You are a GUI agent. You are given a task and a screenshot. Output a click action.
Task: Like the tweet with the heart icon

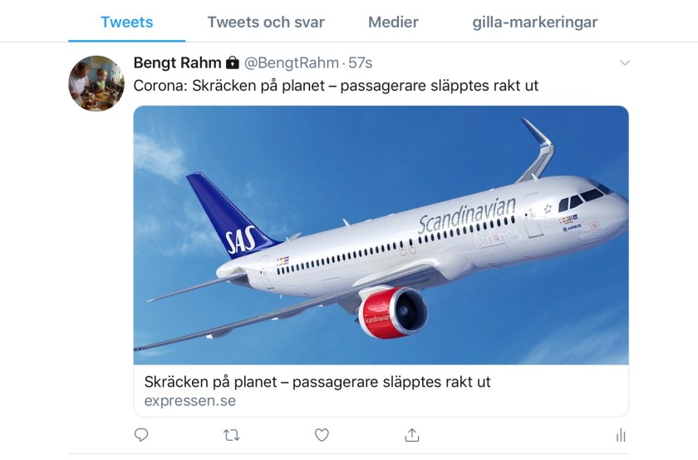(322, 434)
